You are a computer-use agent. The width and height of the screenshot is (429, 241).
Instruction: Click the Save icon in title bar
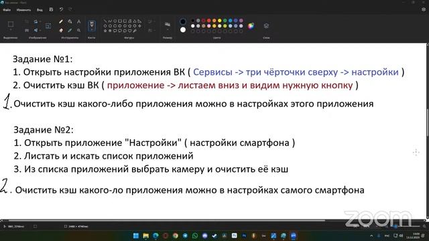tap(51, 9)
